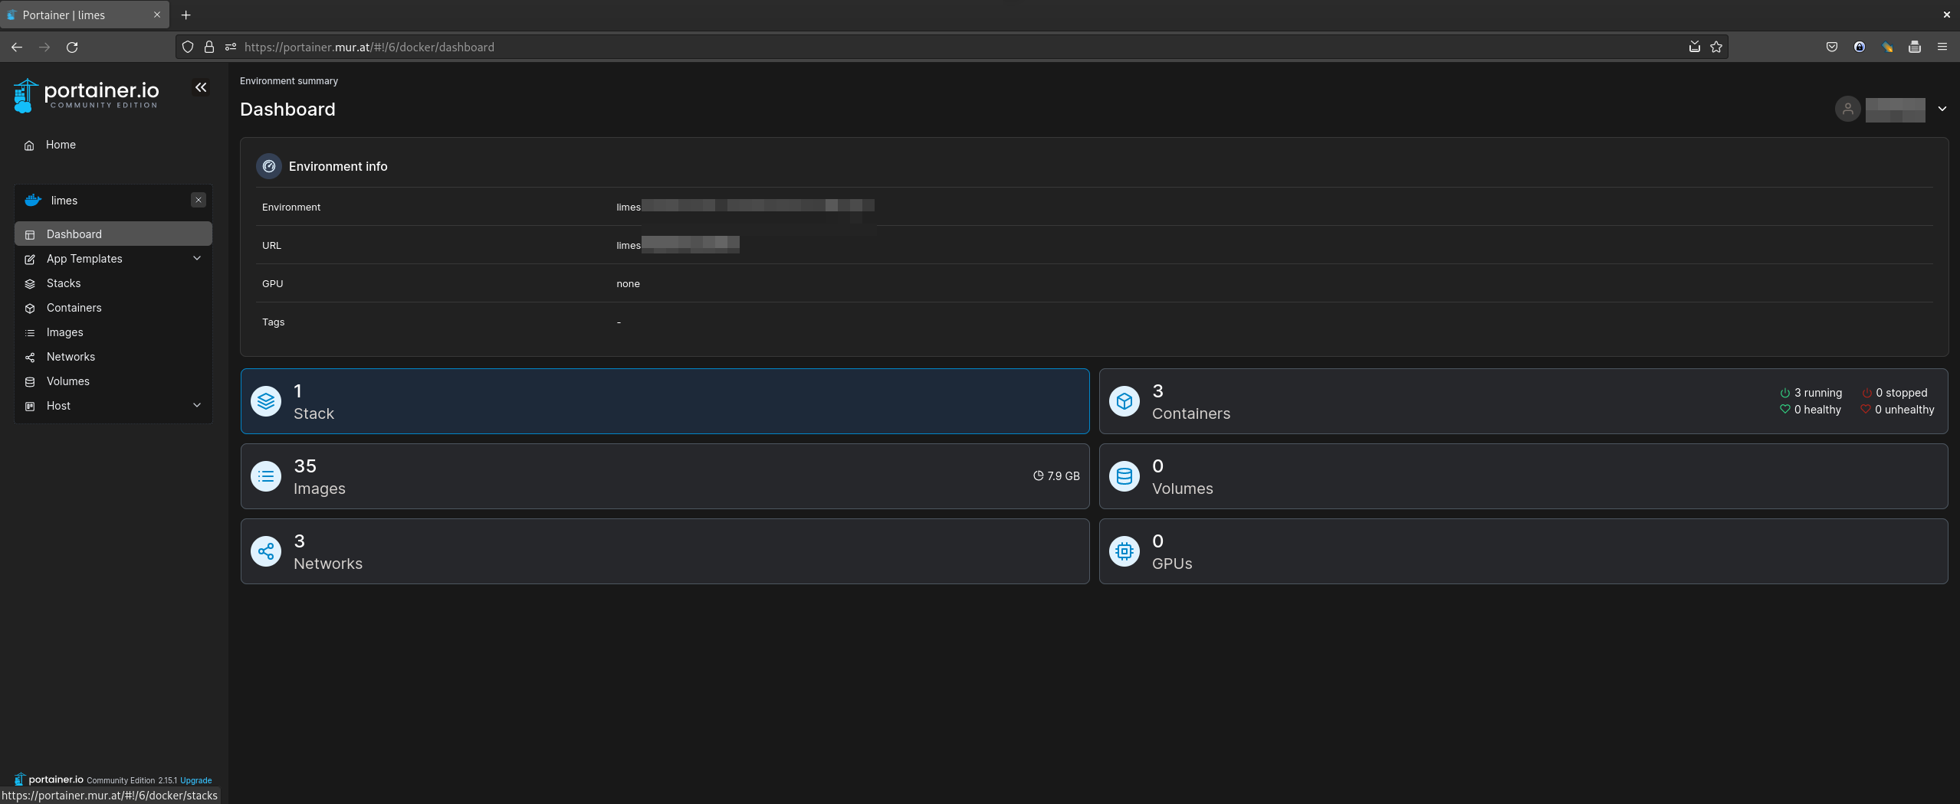This screenshot has height=804, width=1960.
Task: Collapse the sidebar with double-chevron icon
Action: (201, 88)
